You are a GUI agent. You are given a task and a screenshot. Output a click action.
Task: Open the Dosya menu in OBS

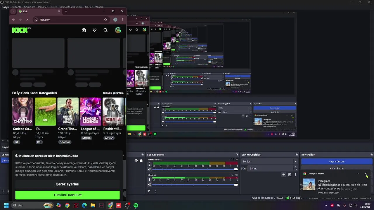[x=5, y=7]
